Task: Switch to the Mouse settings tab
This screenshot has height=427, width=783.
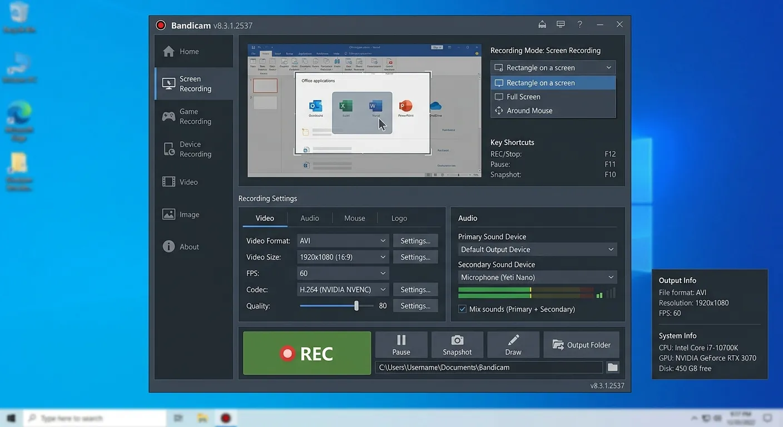Action: (x=355, y=219)
